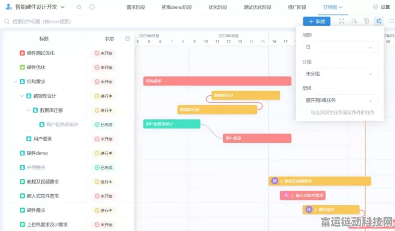This screenshot has height=231, width=395.
Task: Change status 已完成 of 用户信息表设计
Action: click(104, 124)
